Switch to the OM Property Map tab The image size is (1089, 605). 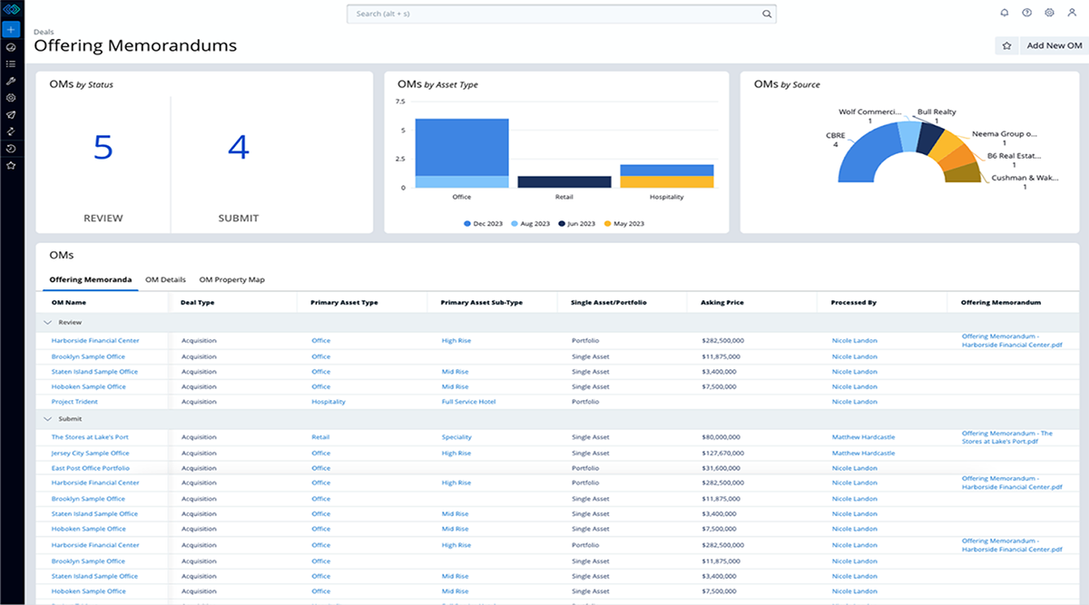pyautogui.click(x=231, y=279)
